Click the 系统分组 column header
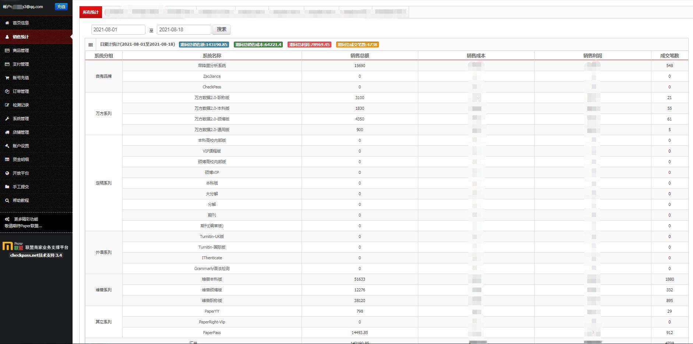Image resolution: width=693 pixels, height=344 pixels. [104, 56]
